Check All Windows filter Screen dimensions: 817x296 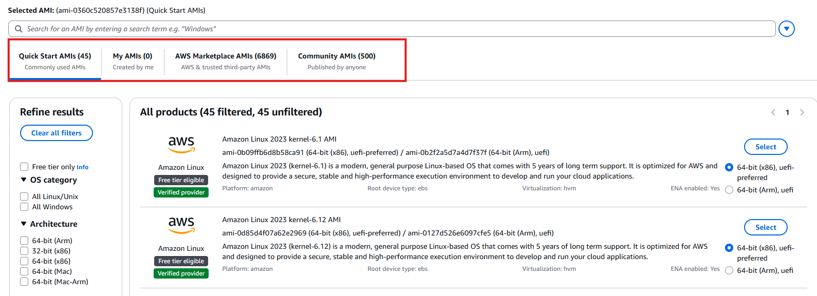pos(24,207)
